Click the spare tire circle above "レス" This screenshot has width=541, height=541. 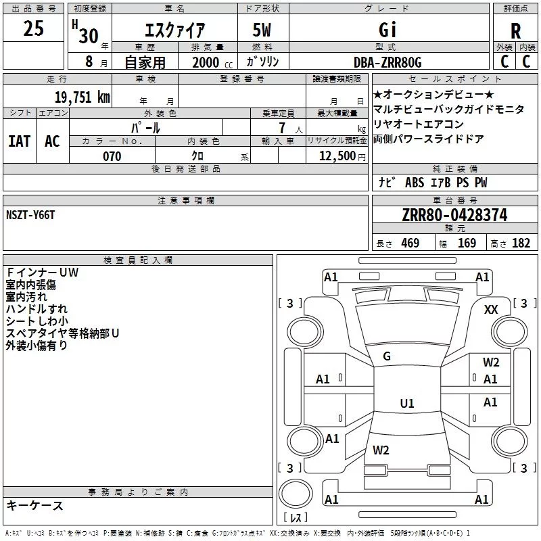[x=296, y=494]
